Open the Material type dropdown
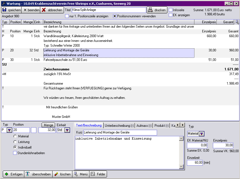Image resolution: width=240 pixels, height=179 pixels. [202, 134]
